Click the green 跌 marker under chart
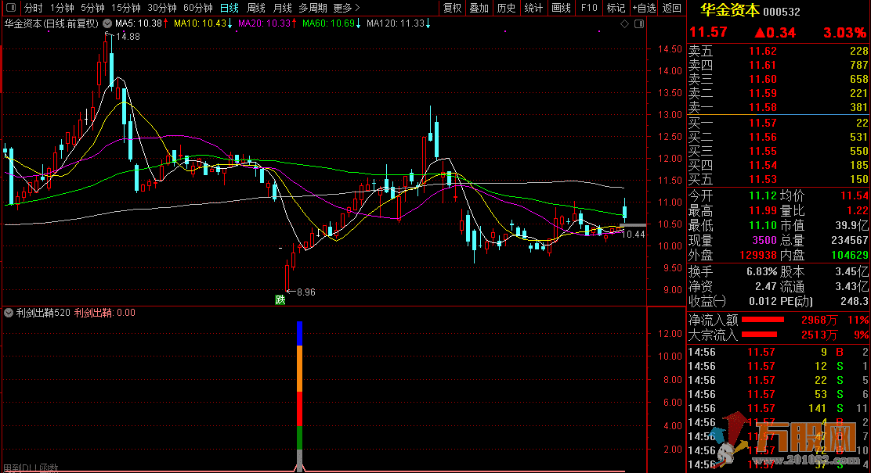This screenshot has height=473, width=871. pos(280,300)
